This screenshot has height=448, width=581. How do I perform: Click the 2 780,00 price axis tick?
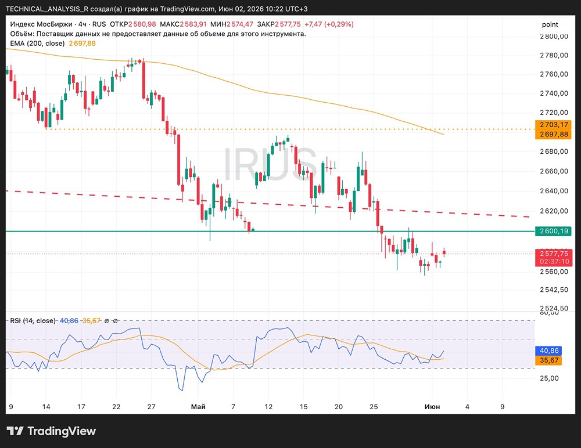click(554, 55)
